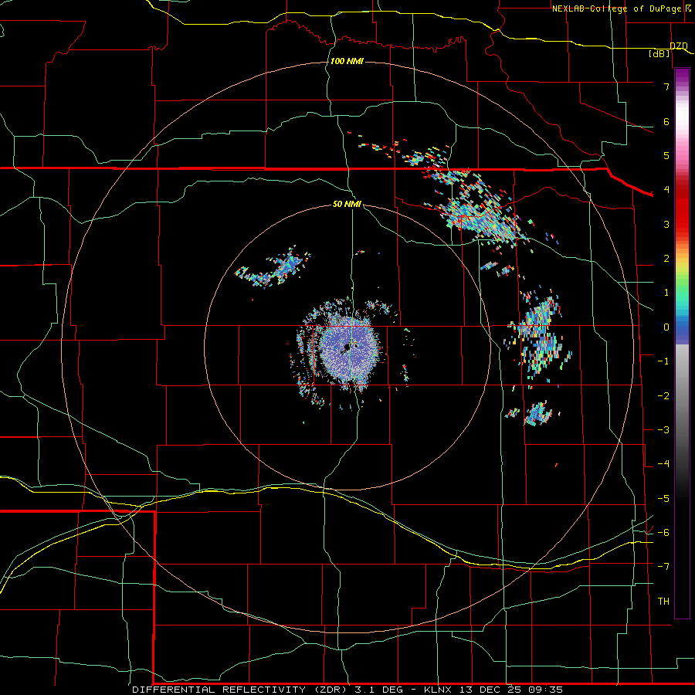The width and height of the screenshot is (695, 695).
Task: Click the radar site black center dot
Action: tap(347, 348)
